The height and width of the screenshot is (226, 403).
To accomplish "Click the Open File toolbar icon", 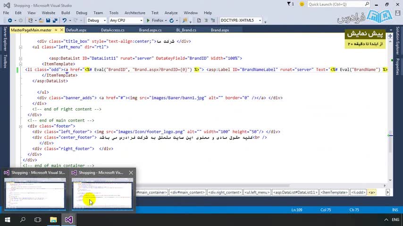I will (41, 20).
